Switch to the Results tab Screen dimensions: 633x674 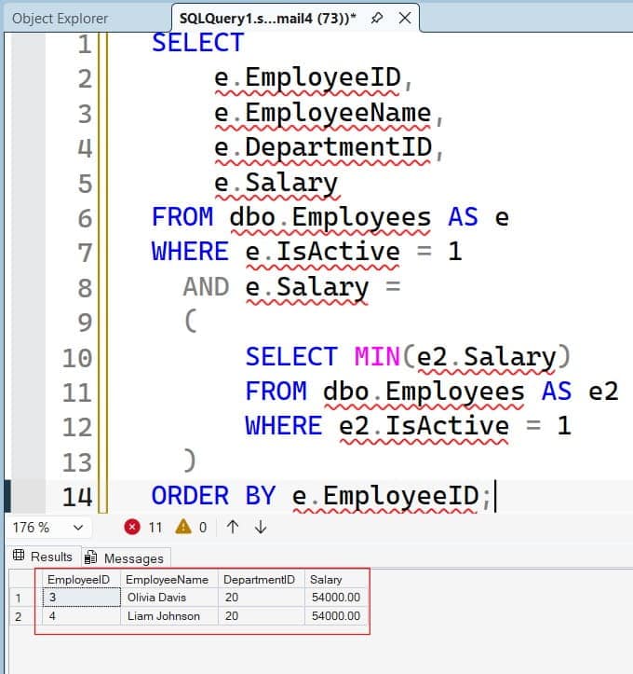[44, 557]
